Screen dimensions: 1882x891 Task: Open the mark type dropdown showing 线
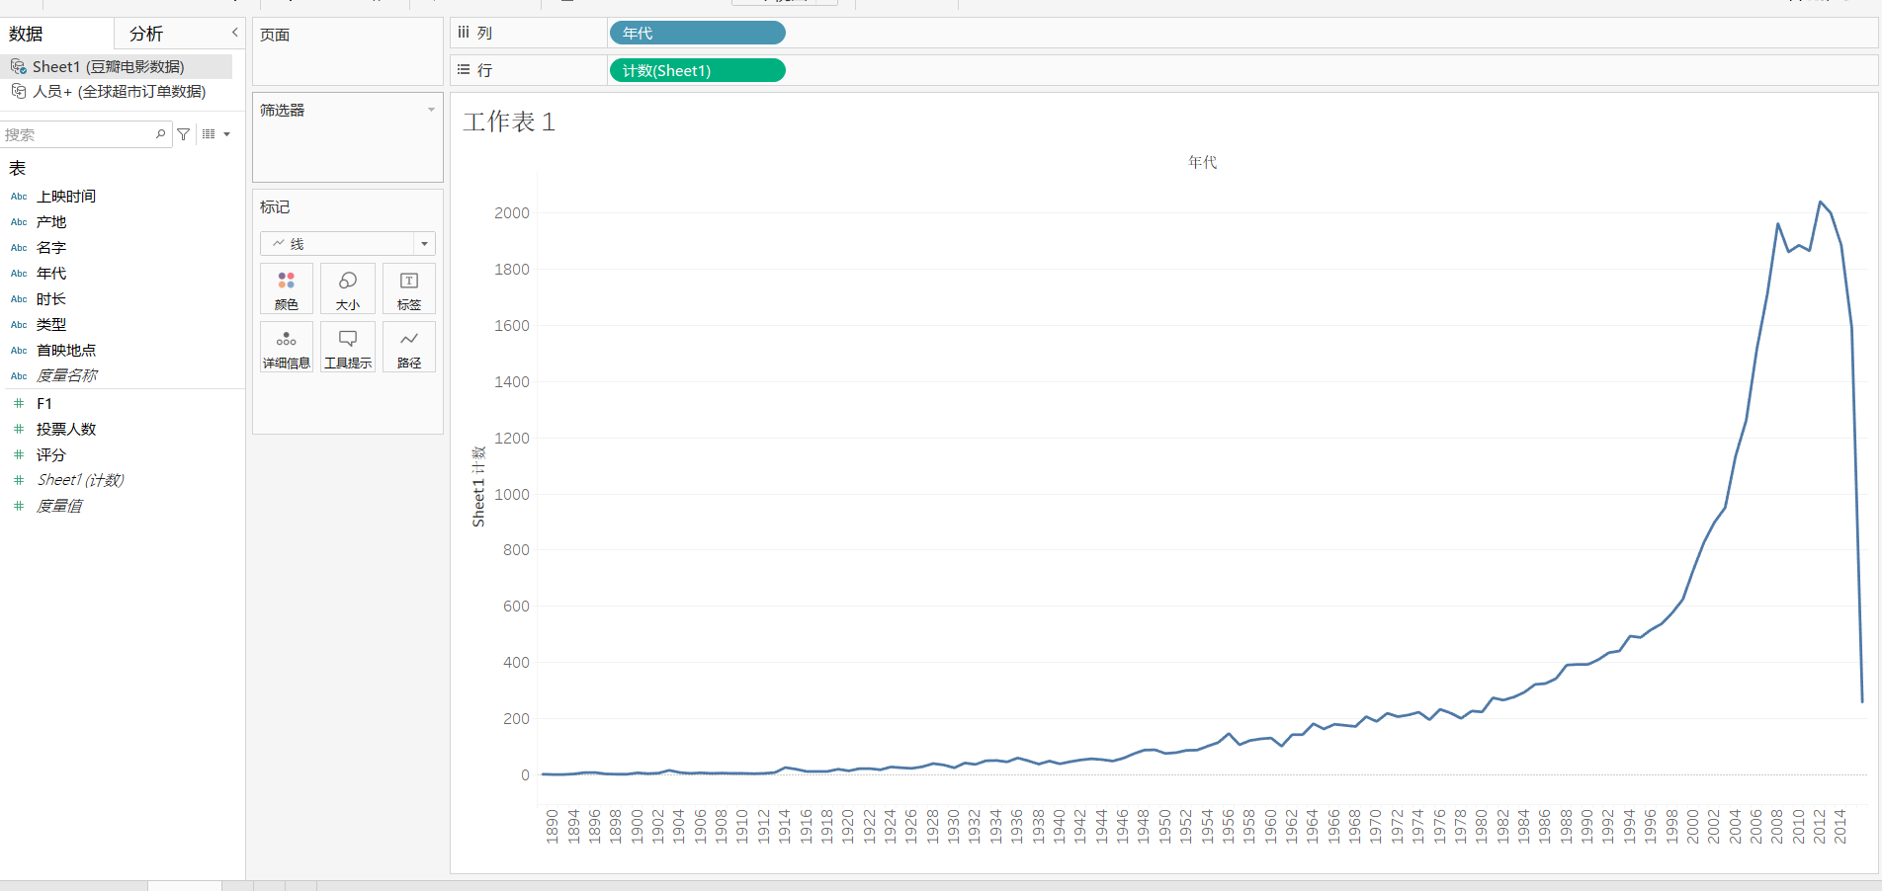tap(348, 243)
